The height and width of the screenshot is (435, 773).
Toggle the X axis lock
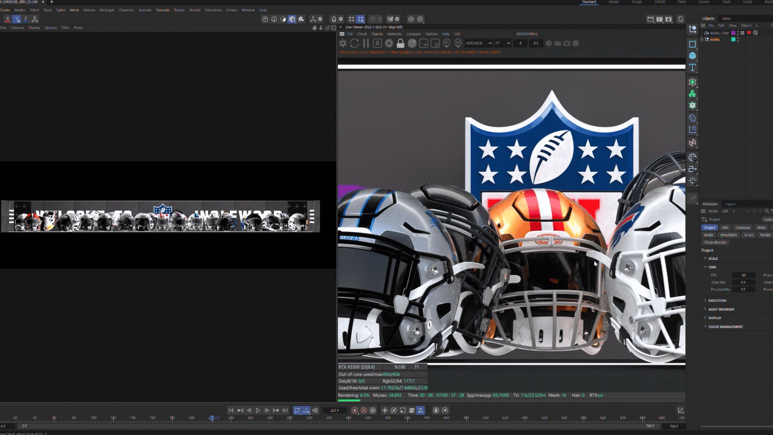click(x=8, y=19)
